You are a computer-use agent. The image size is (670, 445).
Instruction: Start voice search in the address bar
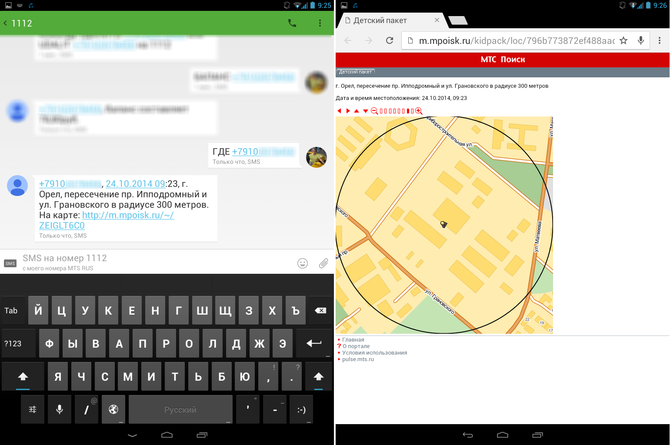[641, 40]
